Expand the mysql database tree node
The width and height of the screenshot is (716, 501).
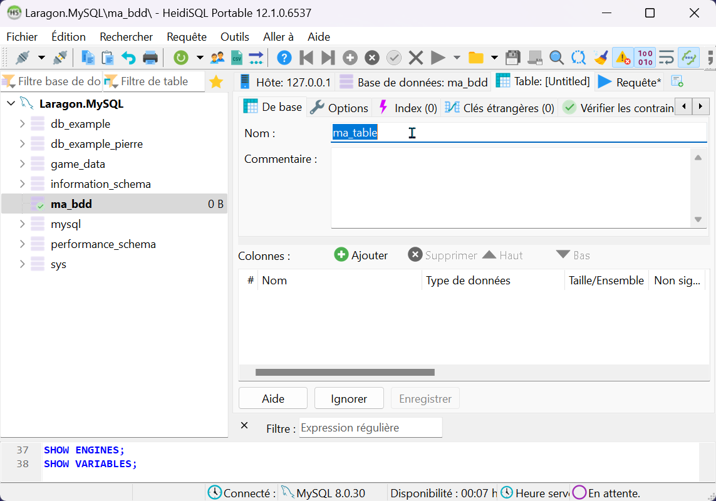click(23, 224)
